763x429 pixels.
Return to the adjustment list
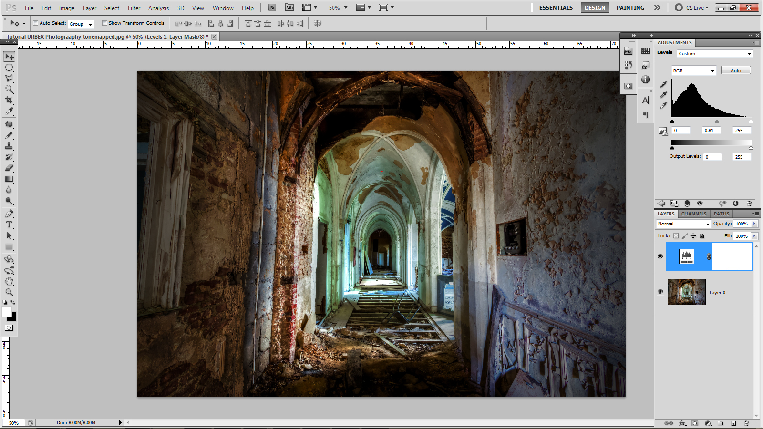pos(661,204)
